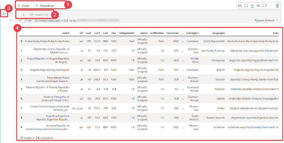Viewport: 284px width, 143px height.
Task: Click the 'cca3' column header
Action: [105, 33]
